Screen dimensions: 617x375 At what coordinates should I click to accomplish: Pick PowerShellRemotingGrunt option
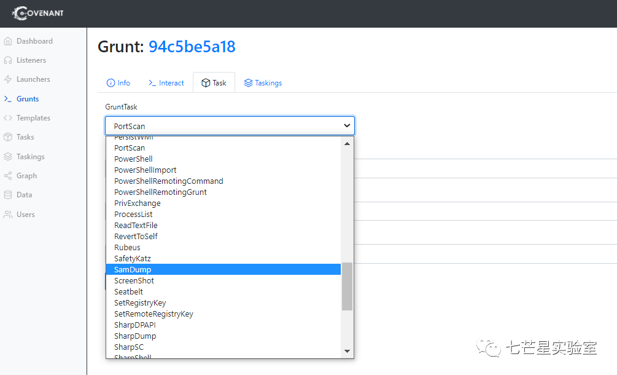coord(223,192)
